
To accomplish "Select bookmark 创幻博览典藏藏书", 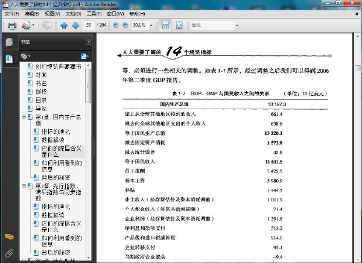I will [x=58, y=66].
